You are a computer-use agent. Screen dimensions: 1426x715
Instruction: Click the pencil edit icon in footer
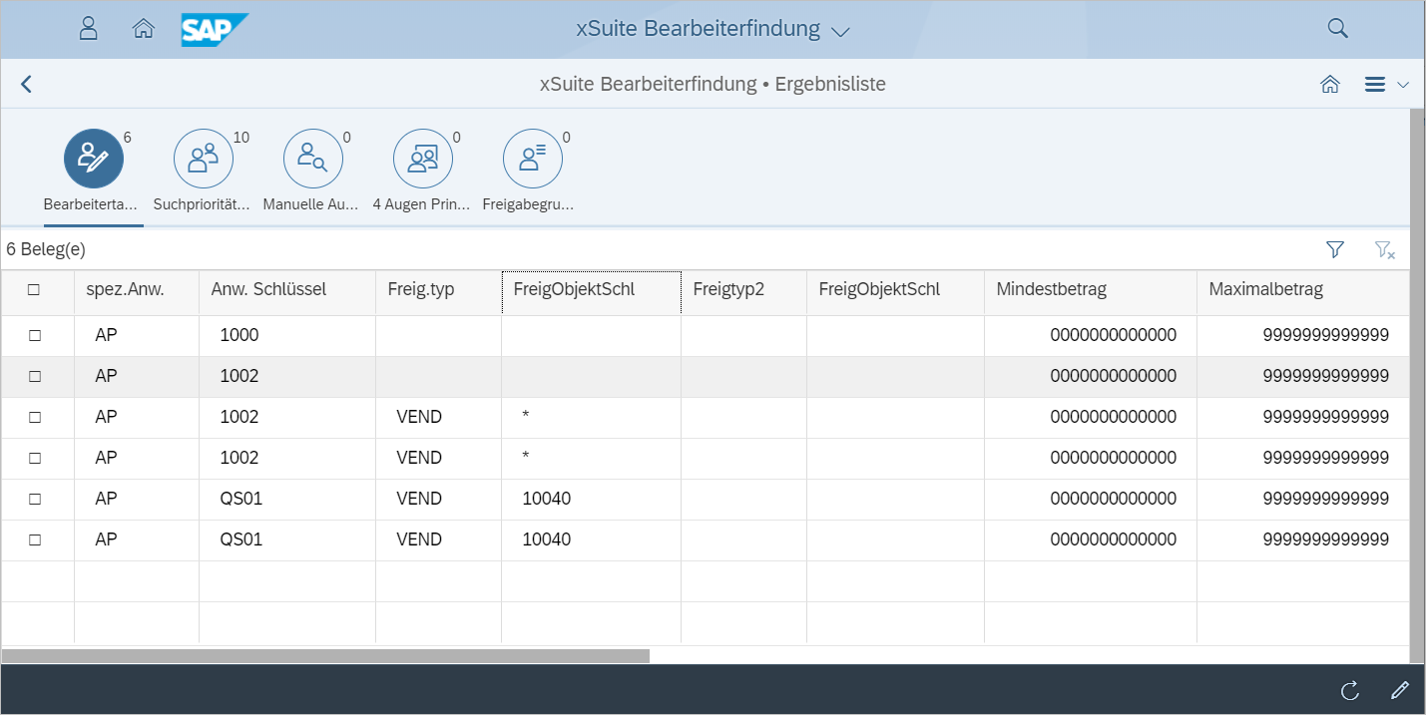tap(1399, 690)
